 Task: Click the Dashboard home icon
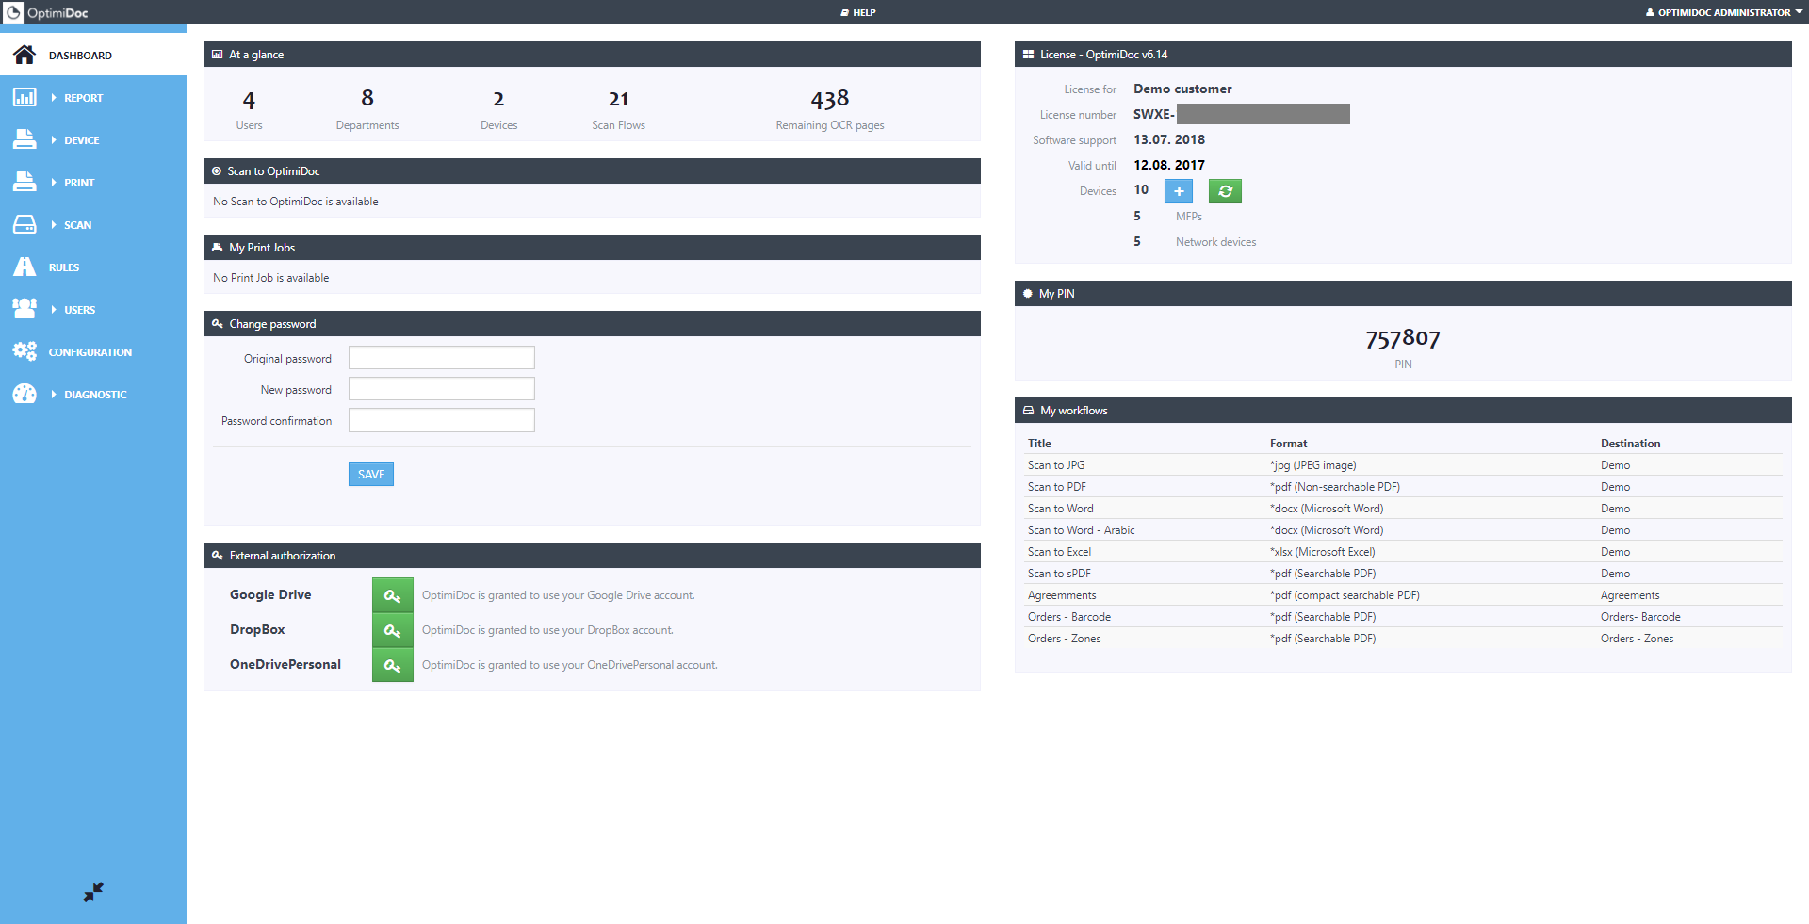pos(24,55)
